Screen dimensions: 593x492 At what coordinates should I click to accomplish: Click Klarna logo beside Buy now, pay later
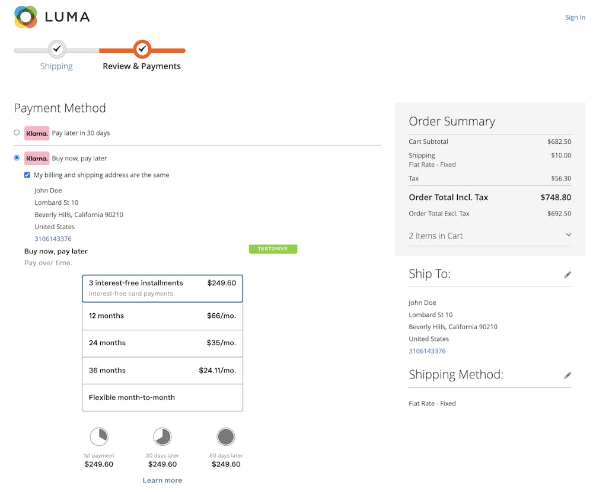click(x=37, y=158)
